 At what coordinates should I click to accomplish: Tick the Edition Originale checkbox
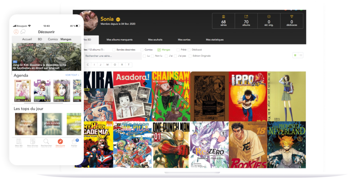[190, 56]
